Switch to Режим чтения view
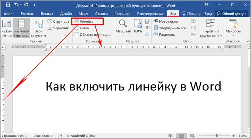 click(7, 28)
